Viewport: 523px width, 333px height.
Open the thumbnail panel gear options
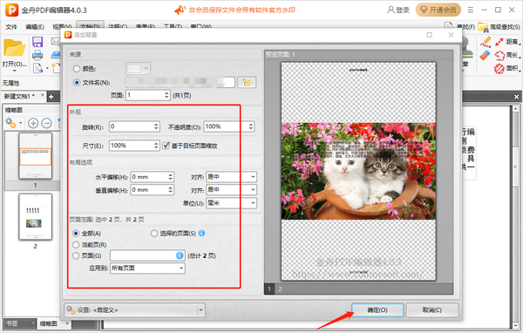pyautogui.click(x=13, y=123)
